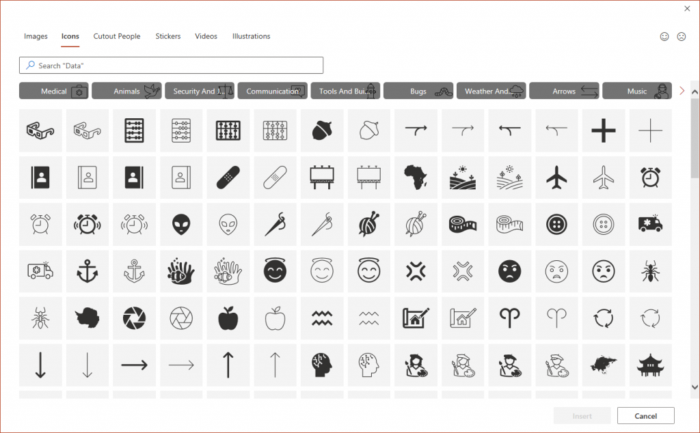Choose the pagoda building icon
Image resolution: width=700 pixels, height=433 pixels.
pyautogui.click(x=650, y=365)
